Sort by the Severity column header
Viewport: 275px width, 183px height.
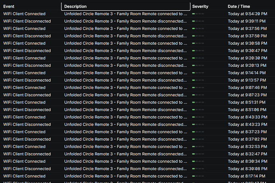pos(200,6)
